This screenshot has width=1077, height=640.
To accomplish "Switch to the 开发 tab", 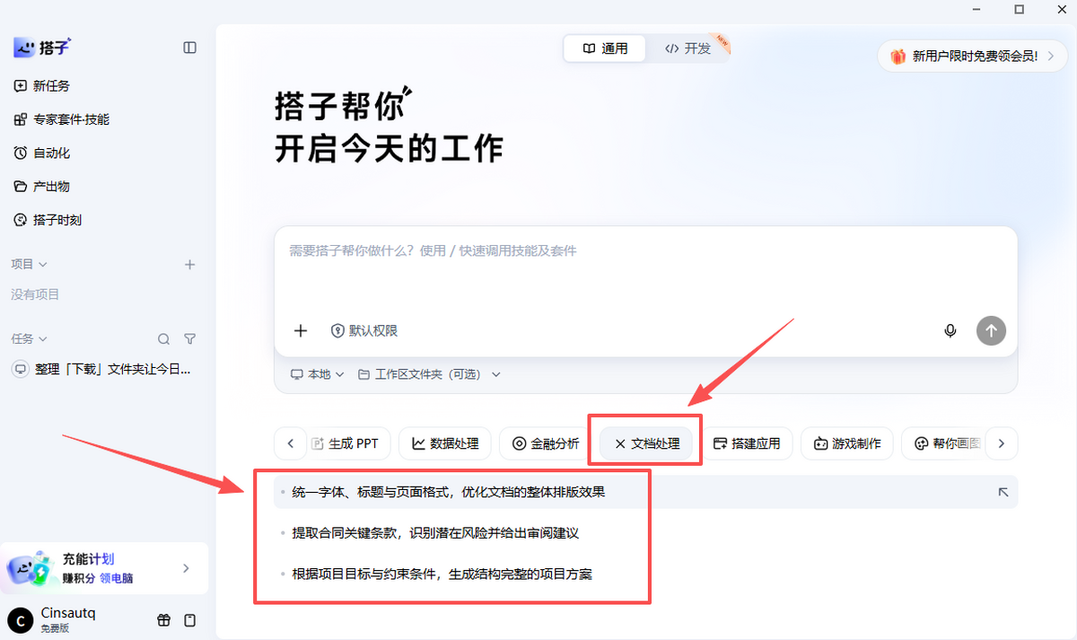I will [687, 48].
